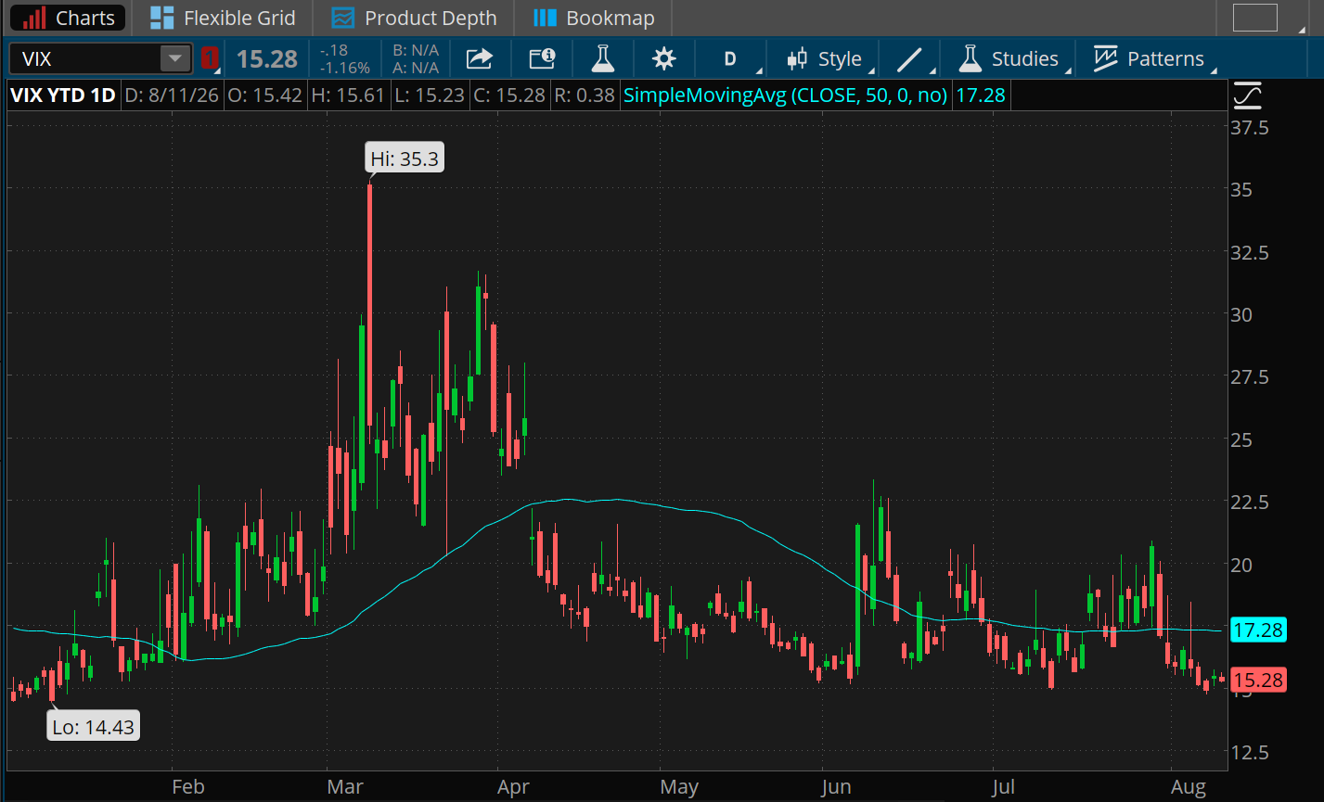Click the VIX YTD 1D chart label
The image size is (1324, 802).
63,95
